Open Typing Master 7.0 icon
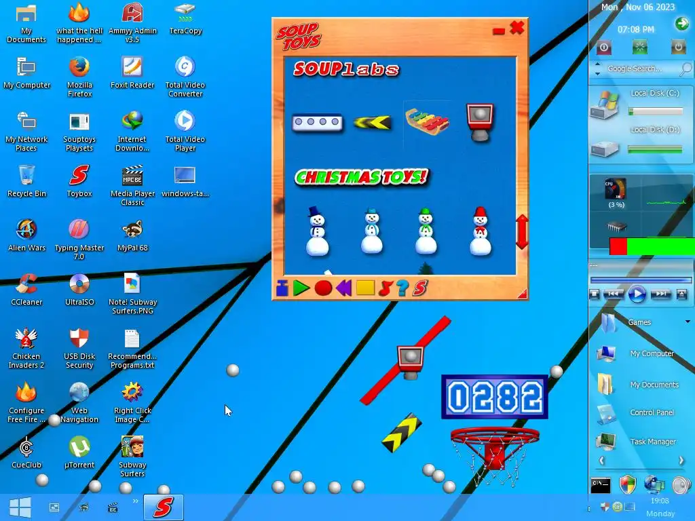This screenshot has width=695, height=521. (x=79, y=239)
